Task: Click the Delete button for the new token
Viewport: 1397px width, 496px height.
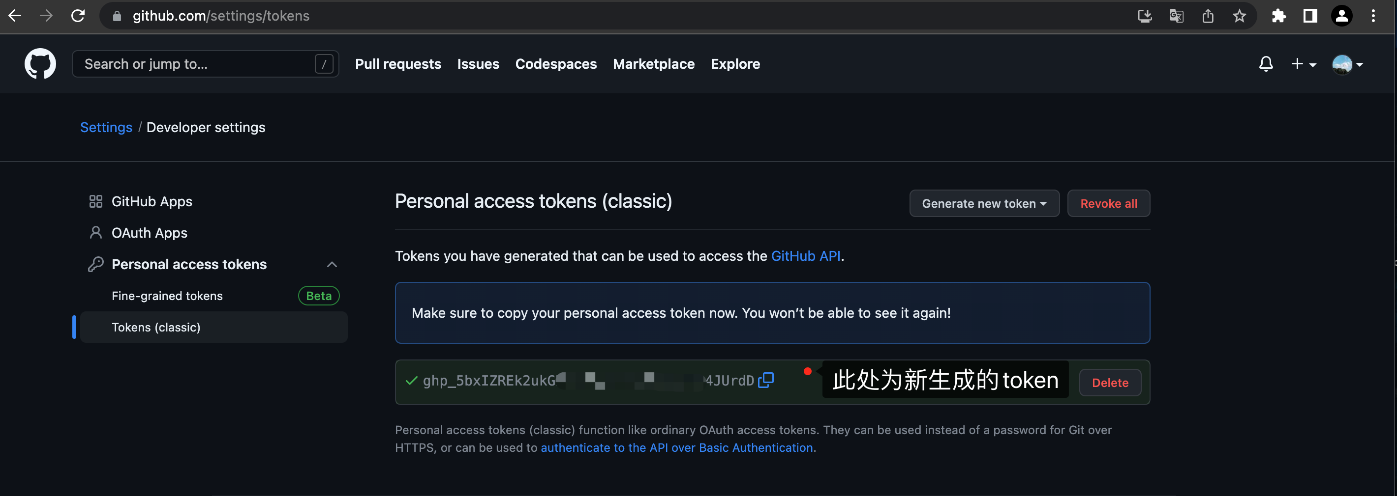Action: [x=1110, y=383]
